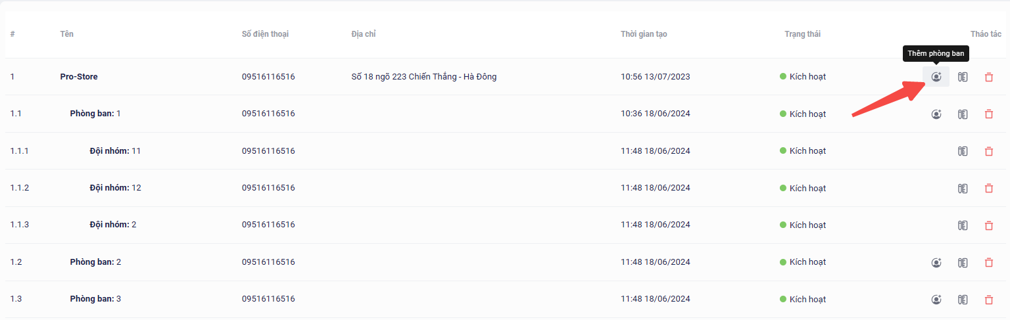Delete Phòng ban: 3 with trash icon
1010x320 pixels.
point(988,300)
